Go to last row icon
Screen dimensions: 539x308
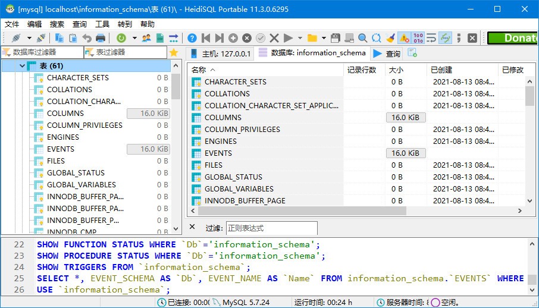point(220,38)
